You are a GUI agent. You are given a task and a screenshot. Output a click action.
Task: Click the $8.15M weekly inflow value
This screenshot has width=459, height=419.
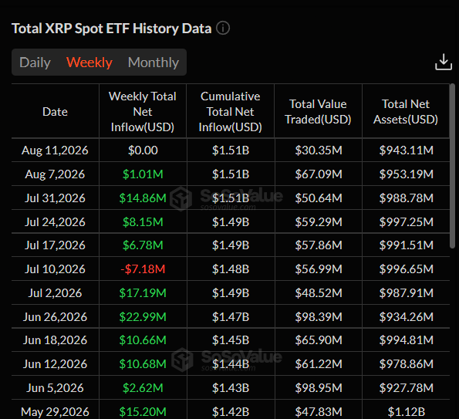point(143,222)
